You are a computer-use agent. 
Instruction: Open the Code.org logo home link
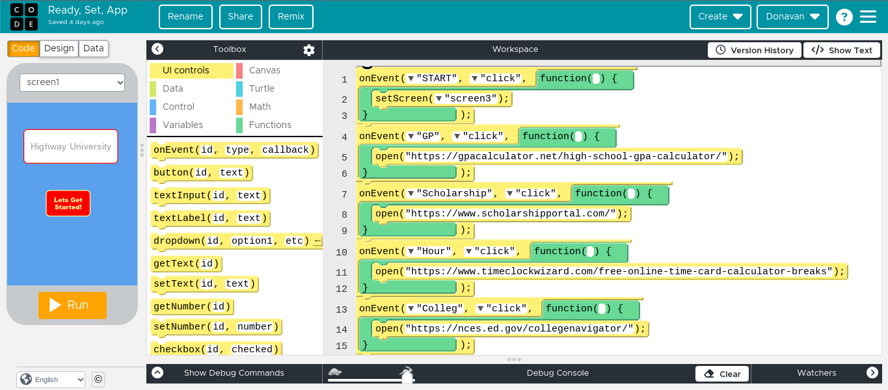[x=23, y=16]
